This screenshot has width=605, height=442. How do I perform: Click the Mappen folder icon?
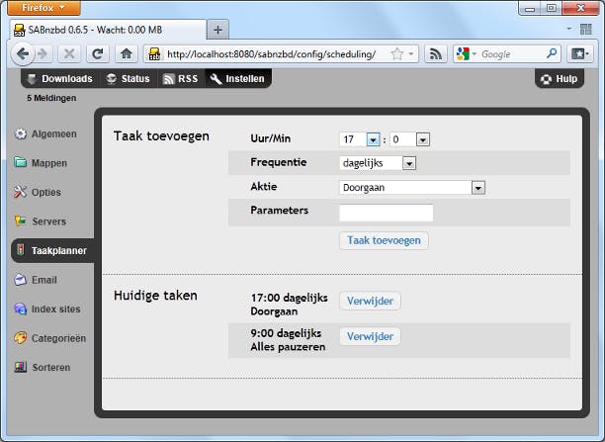click(20, 162)
